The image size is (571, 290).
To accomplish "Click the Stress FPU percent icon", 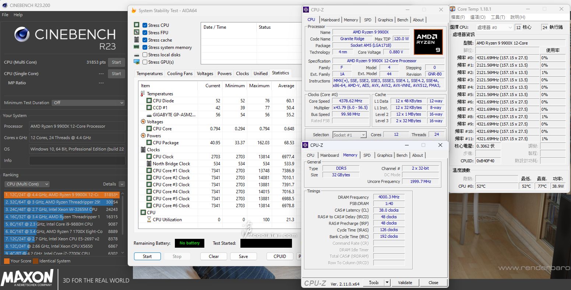I will 137,32.
